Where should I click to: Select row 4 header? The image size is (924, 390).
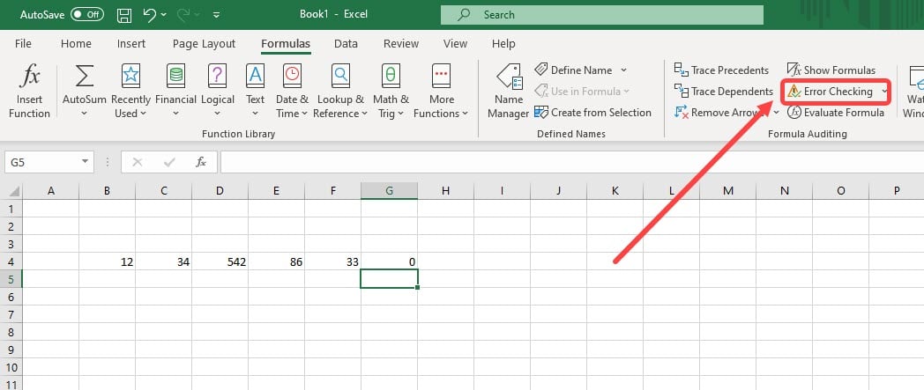pos(11,261)
